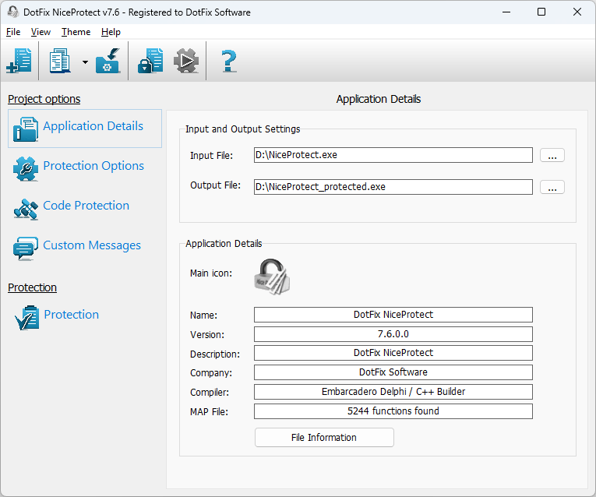The width and height of the screenshot is (596, 497).
Task: Click the app icon in title bar
Action: tap(13, 12)
